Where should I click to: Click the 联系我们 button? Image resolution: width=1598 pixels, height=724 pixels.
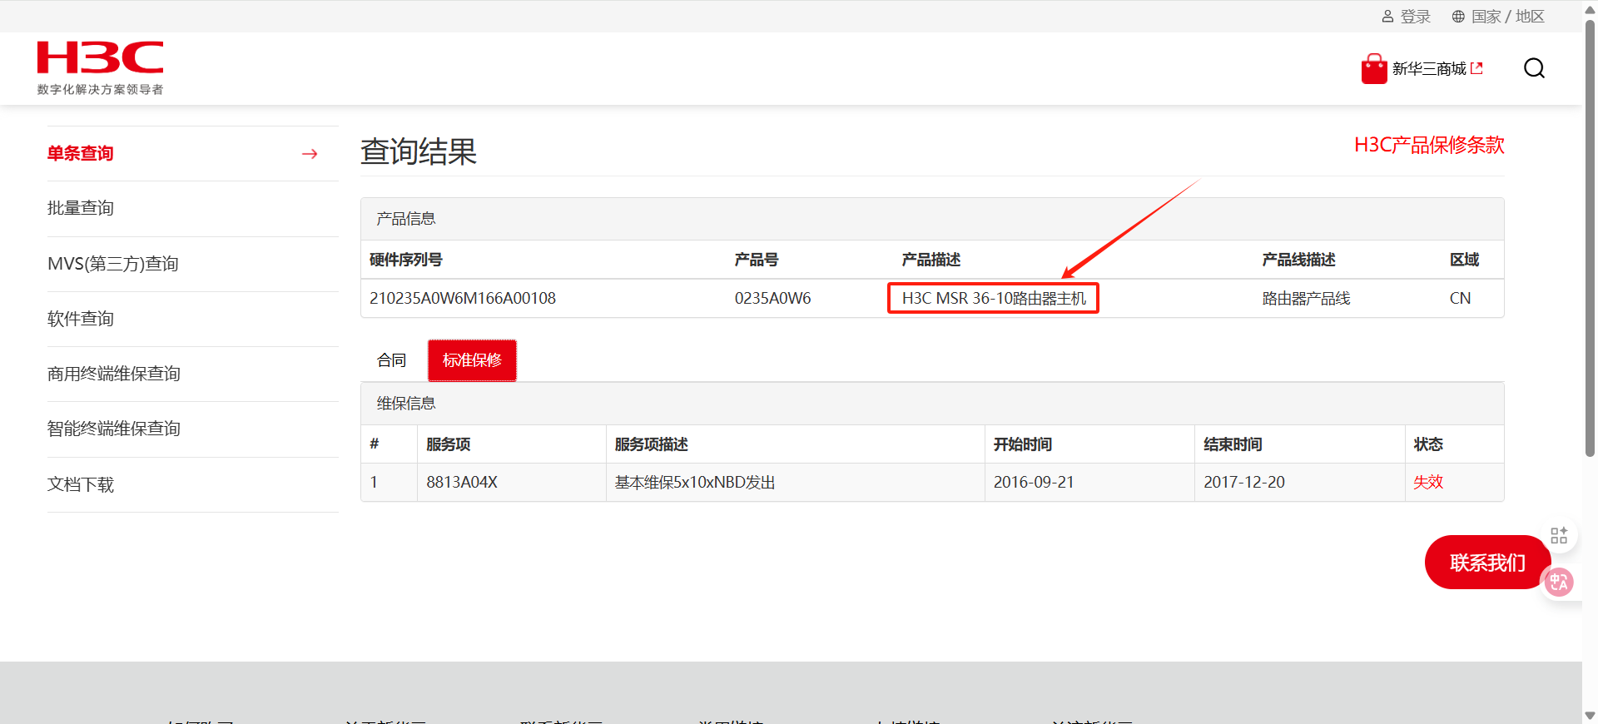pyautogui.click(x=1487, y=563)
